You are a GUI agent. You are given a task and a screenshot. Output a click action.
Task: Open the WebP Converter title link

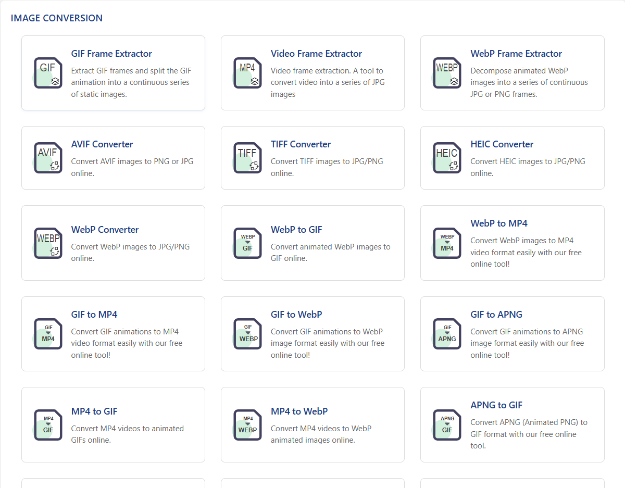(105, 230)
